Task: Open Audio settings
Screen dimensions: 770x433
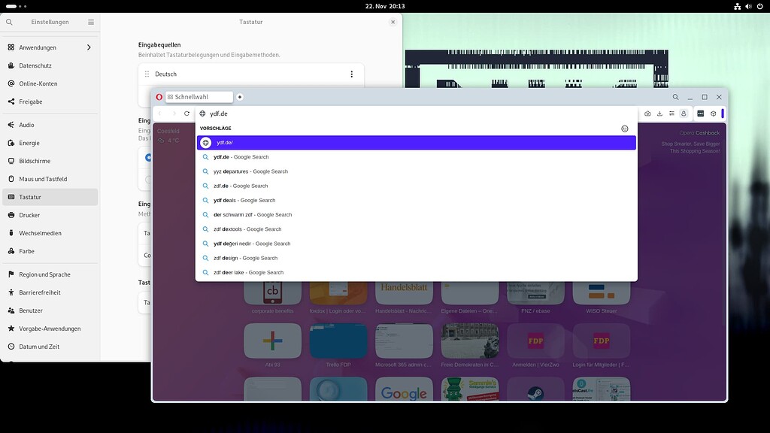Action: pyautogui.click(x=50, y=126)
